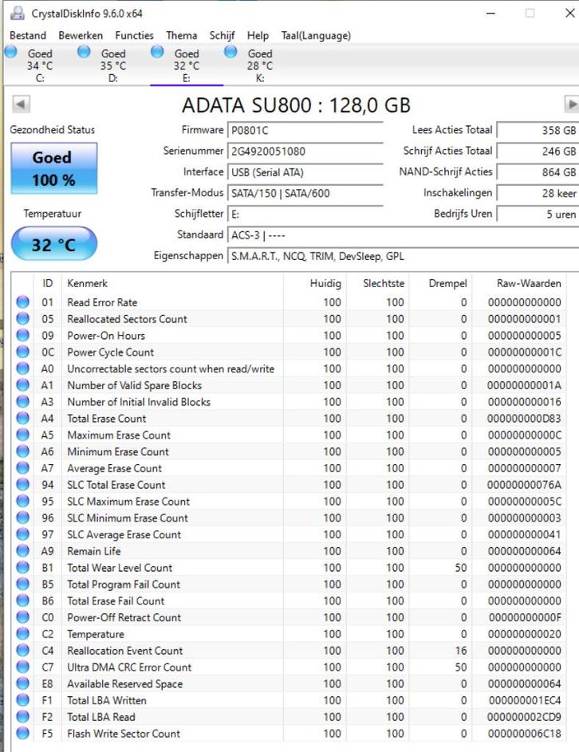This screenshot has height=752, width=579.
Task: Click status orb for Remain Life
Action: (x=22, y=551)
